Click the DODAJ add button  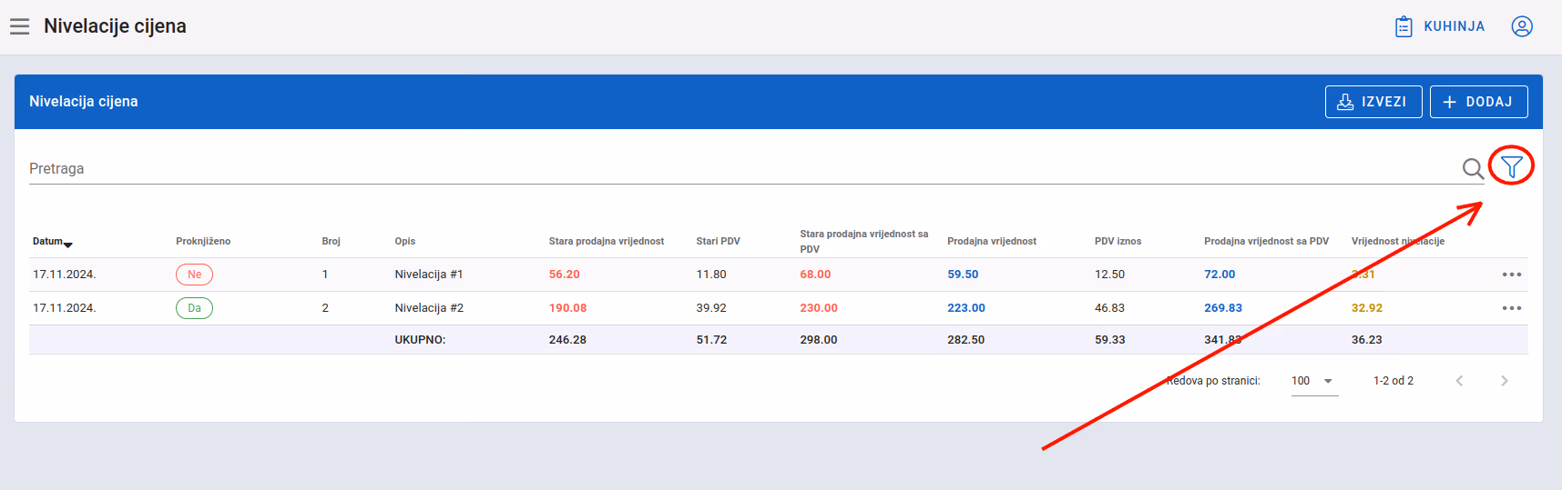[1479, 102]
